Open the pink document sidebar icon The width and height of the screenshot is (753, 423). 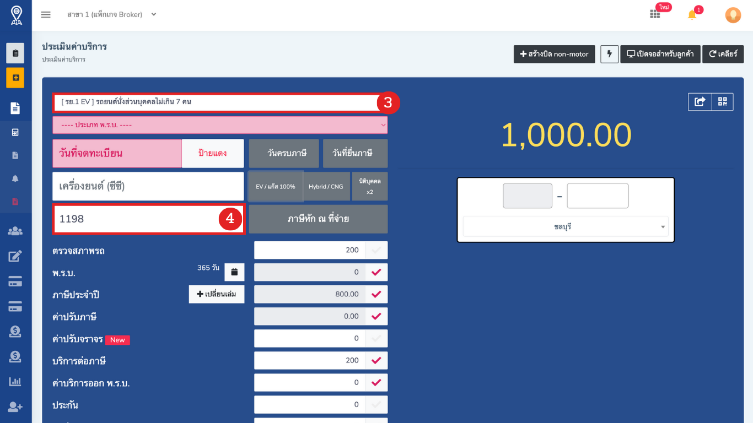(15, 202)
